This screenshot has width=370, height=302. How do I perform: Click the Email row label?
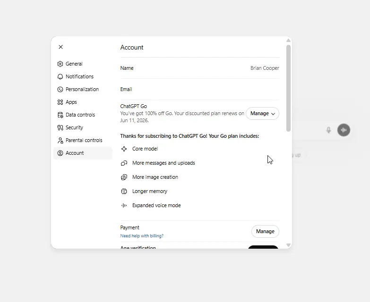point(126,89)
